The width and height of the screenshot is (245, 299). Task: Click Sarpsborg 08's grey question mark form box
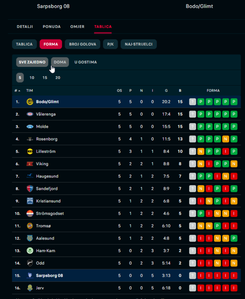click(192, 275)
